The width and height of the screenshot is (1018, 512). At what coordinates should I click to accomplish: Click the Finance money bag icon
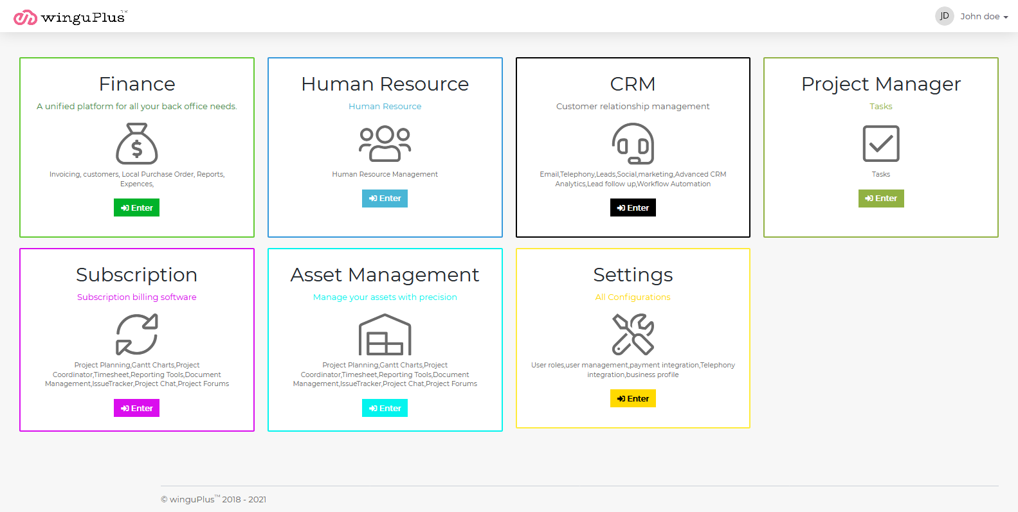click(137, 143)
